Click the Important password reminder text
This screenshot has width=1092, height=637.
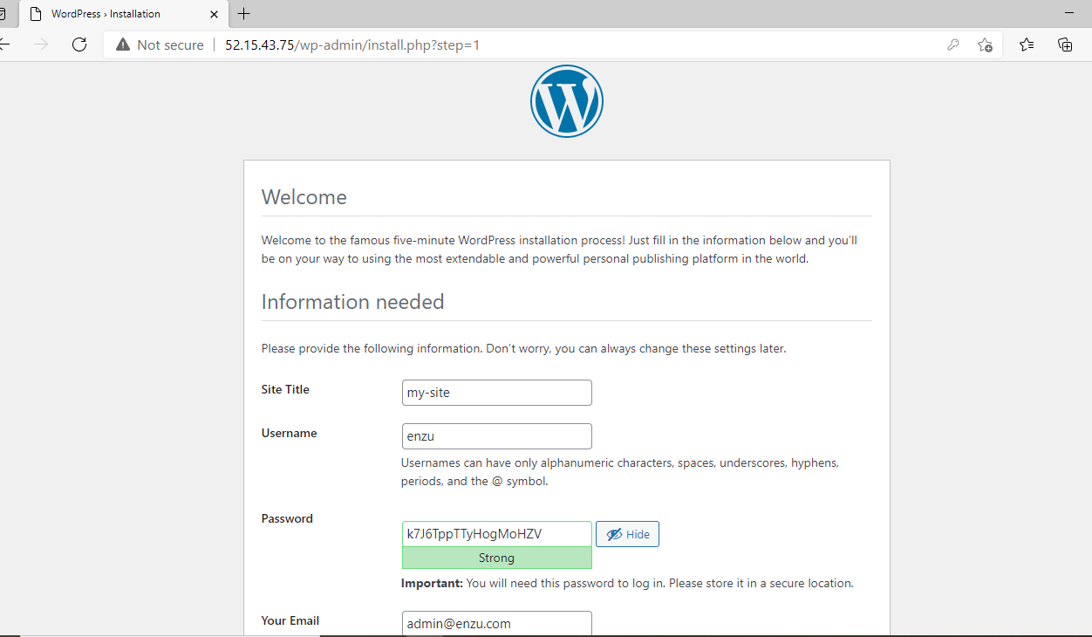click(627, 583)
